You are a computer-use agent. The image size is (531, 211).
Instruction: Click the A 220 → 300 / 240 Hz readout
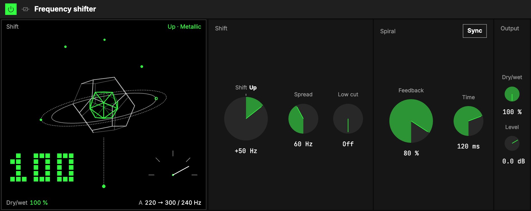170,203
